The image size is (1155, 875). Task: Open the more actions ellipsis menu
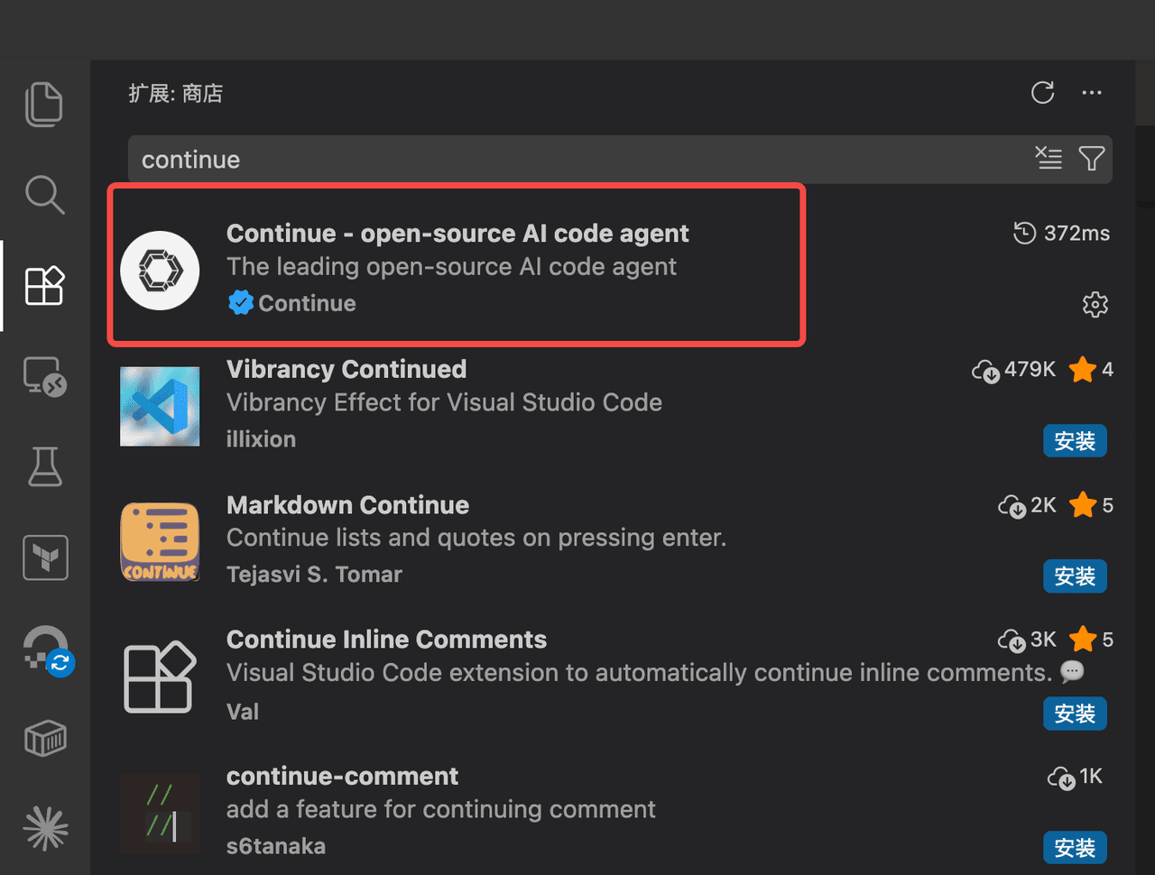click(1092, 93)
